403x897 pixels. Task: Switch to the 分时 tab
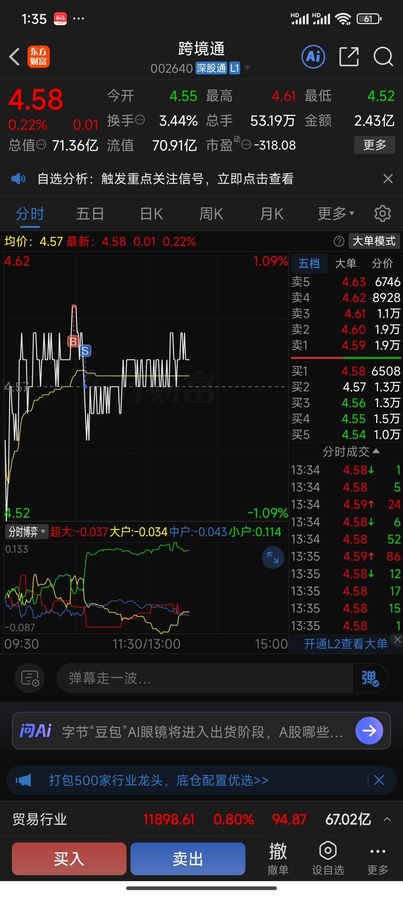click(30, 213)
